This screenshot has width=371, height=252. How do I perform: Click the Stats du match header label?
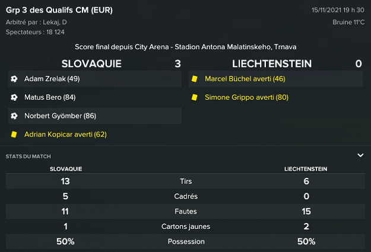pos(28,157)
